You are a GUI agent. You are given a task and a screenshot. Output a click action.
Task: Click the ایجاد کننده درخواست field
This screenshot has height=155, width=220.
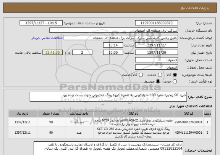pos(121,38)
